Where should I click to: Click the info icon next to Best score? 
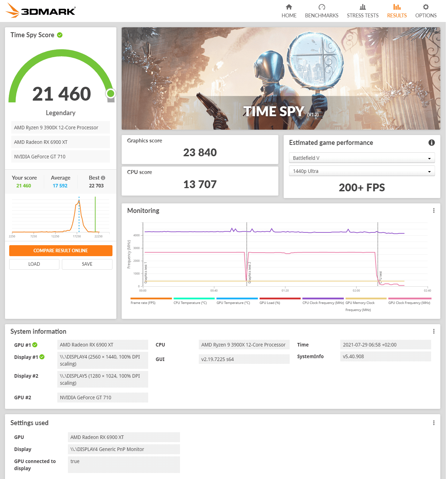(x=103, y=178)
